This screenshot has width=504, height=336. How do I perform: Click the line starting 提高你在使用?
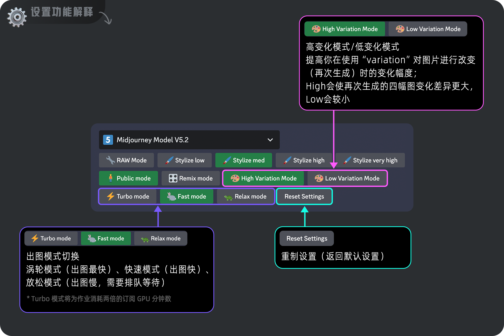391,60
